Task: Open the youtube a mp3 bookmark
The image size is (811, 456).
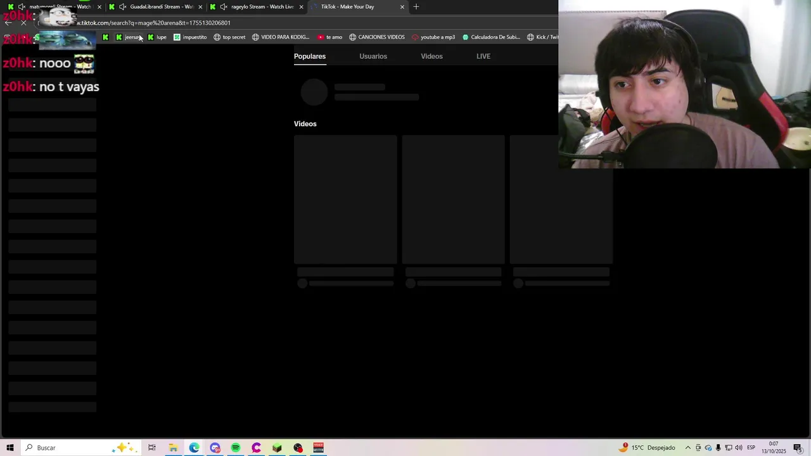Action: [x=433, y=37]
